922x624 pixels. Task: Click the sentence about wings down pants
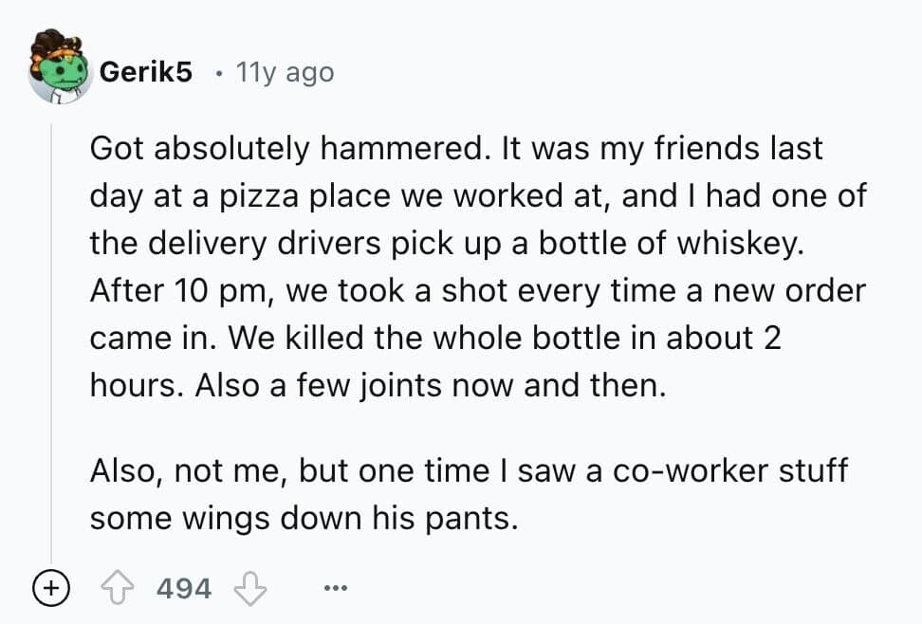[x=304, y=519]
